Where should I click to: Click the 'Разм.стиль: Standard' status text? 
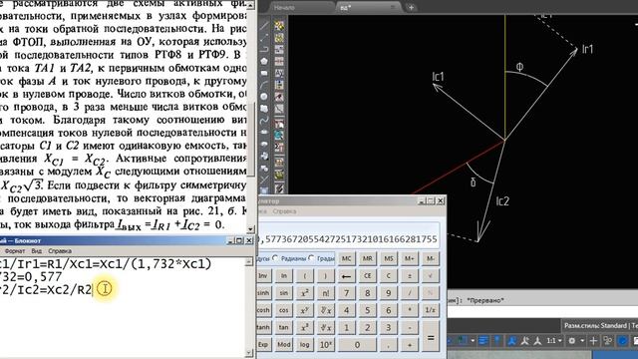595,326
